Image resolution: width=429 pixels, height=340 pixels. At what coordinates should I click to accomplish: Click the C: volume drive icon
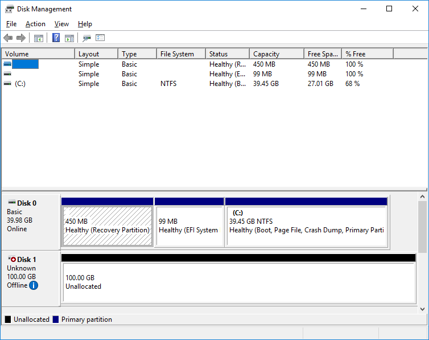pyautogui.click(x=7, y=83)
